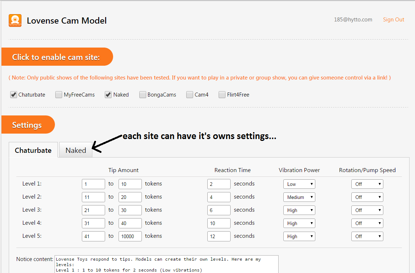The image size is (415, 273).
Task: Click the 185@hytto.com account email
Action: pos(353,20)
